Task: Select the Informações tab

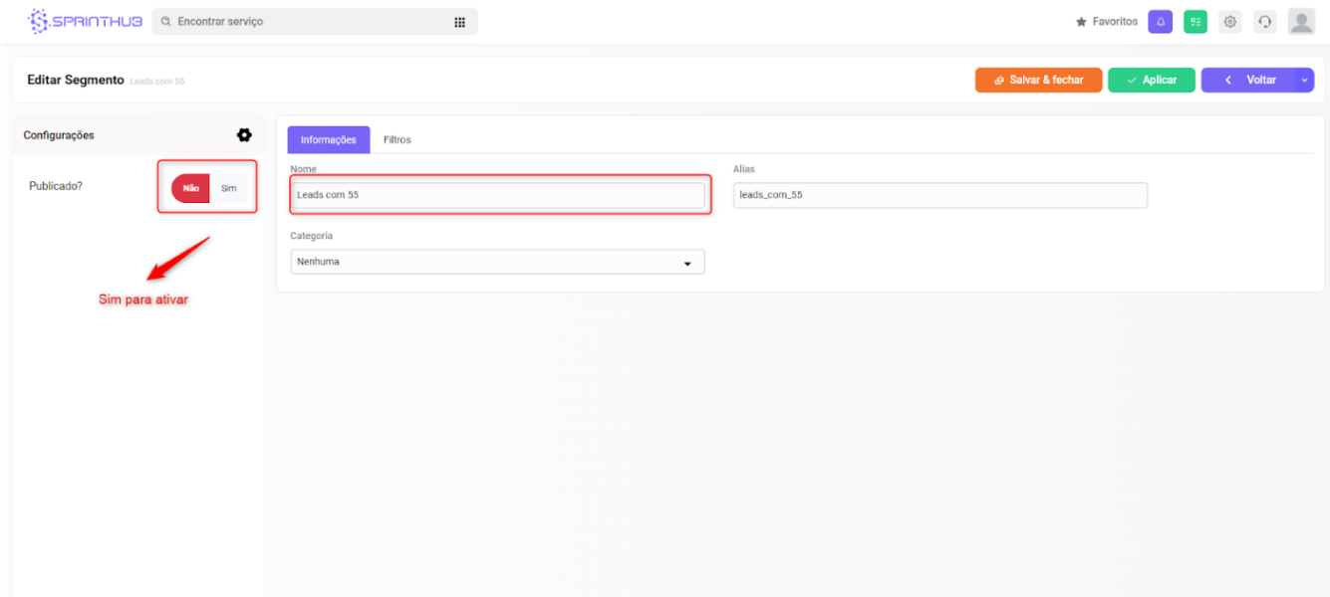Action: coord(328,140)
